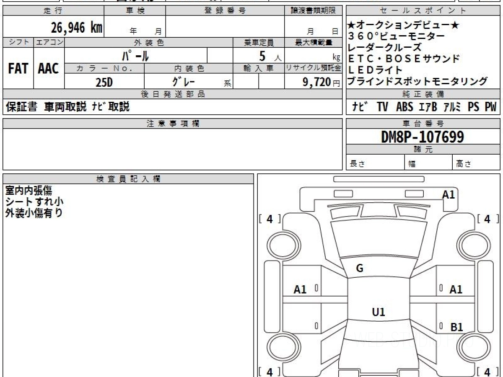Select the 注意事項欄 header

click(173, 124)
